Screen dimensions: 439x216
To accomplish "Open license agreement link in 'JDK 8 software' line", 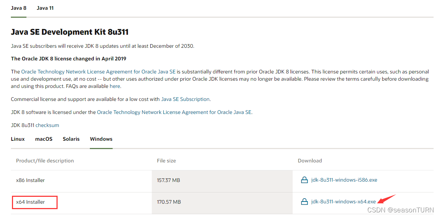I will (174, 112).
